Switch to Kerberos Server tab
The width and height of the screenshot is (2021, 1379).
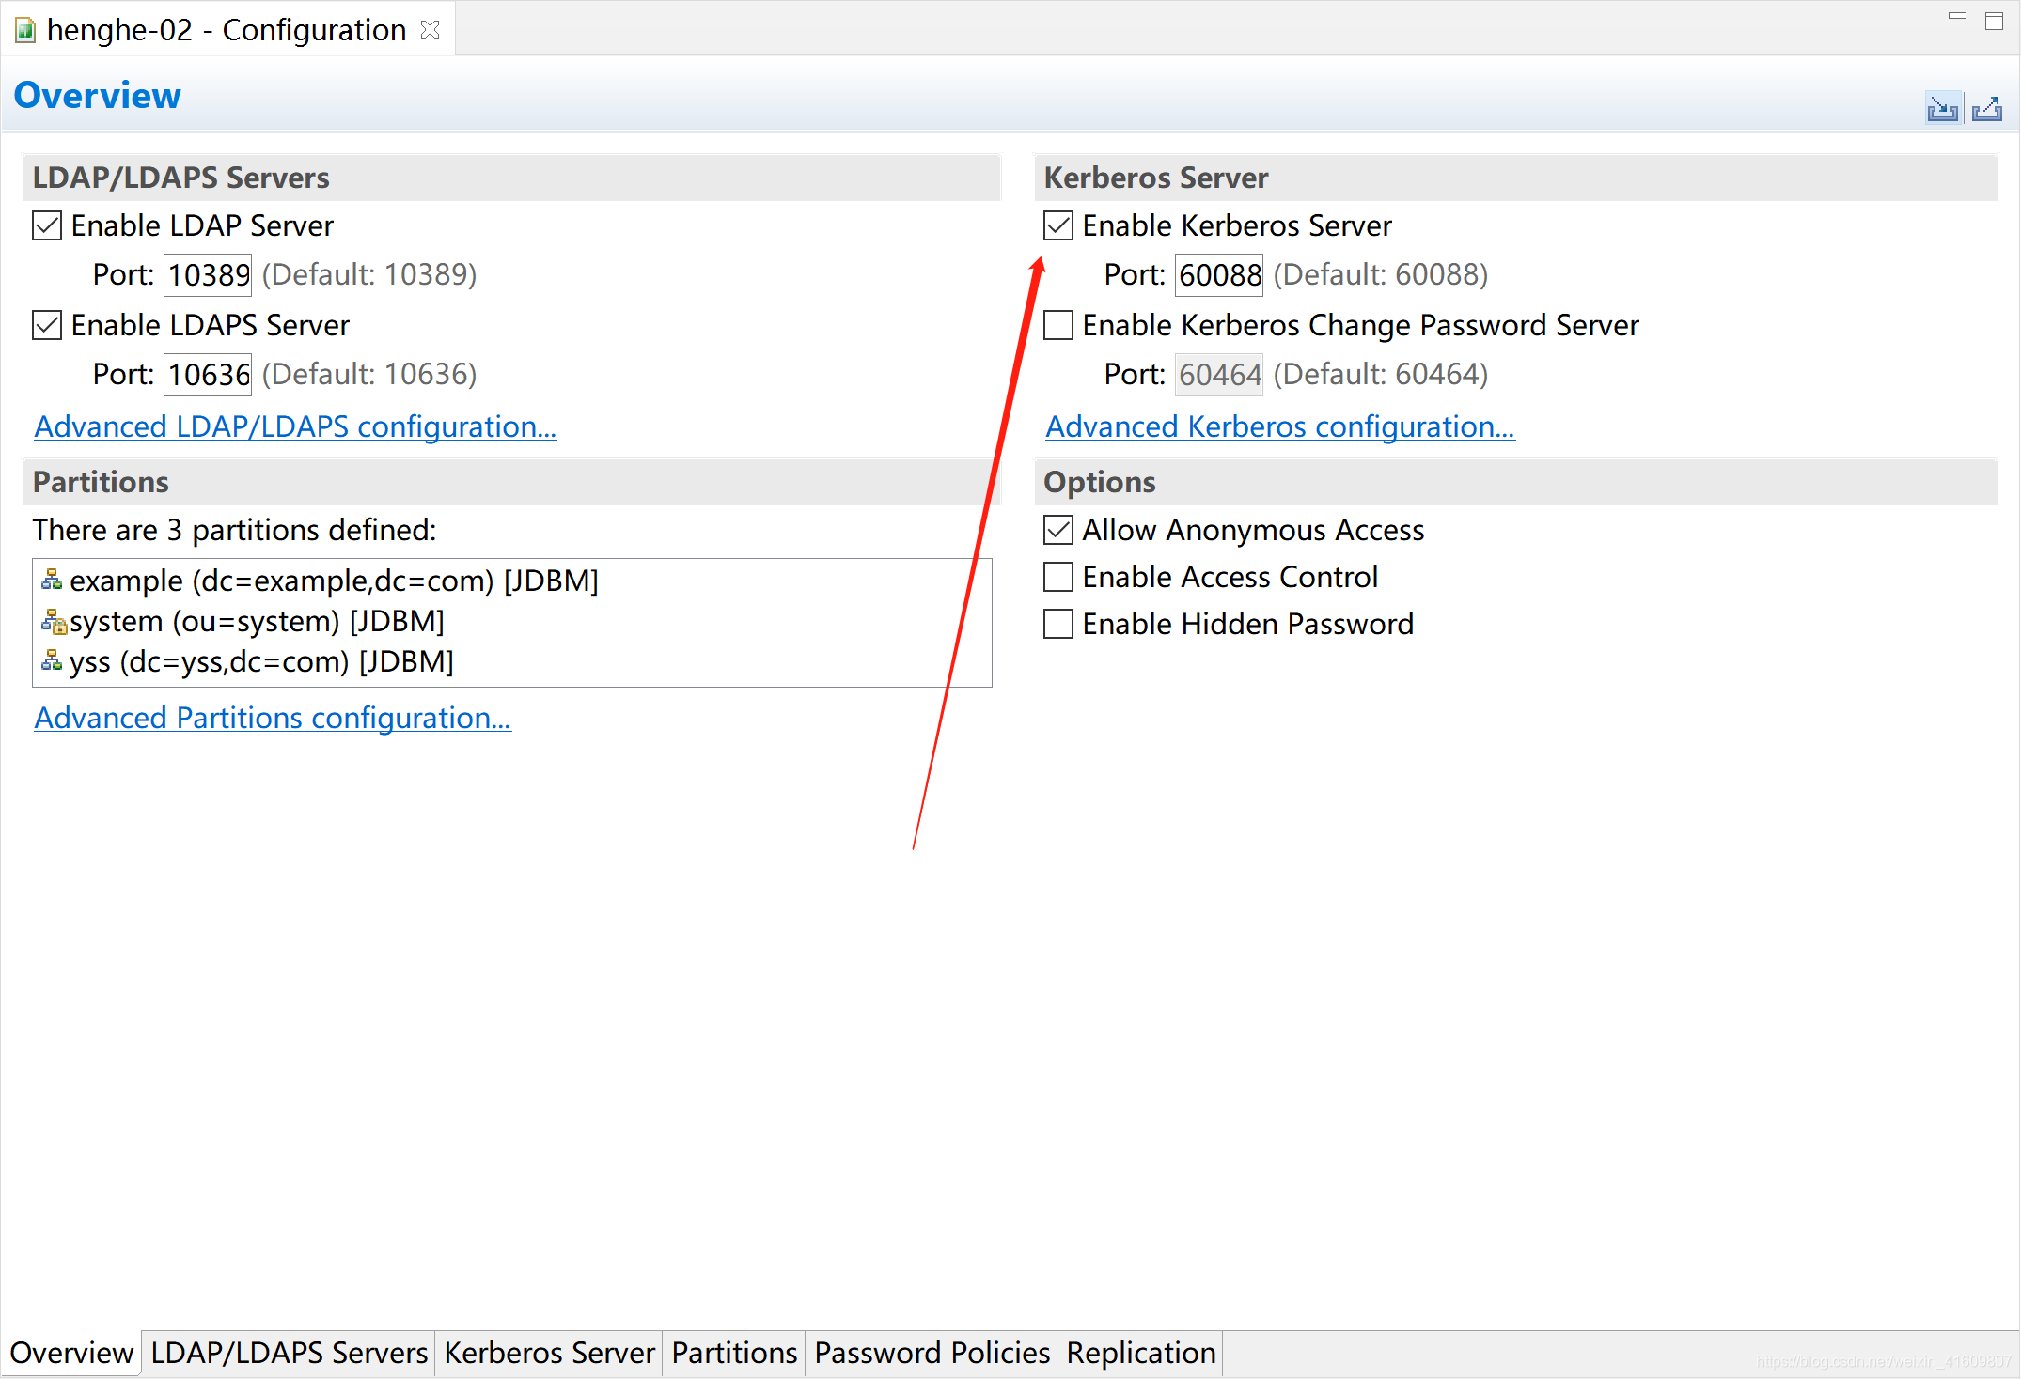[x=549, y=1353]
